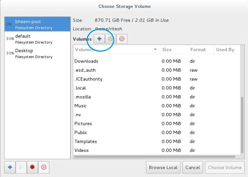Refresh the volume list
Viewport: 248px width, 177px height.
(110, 39)
